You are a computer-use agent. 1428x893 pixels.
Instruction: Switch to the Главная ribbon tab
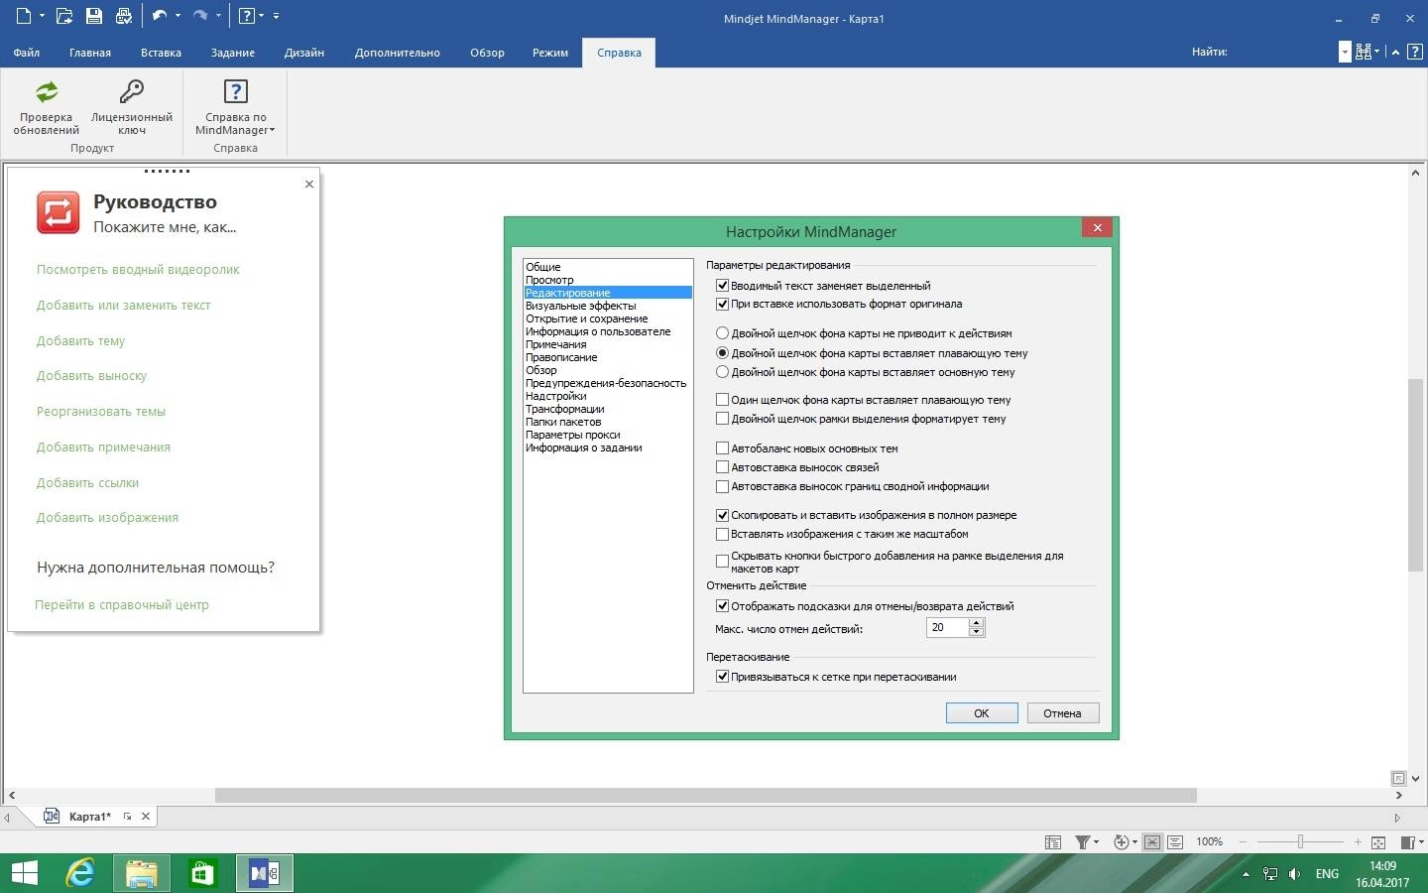pyautogui.click(x=90, y=53)
